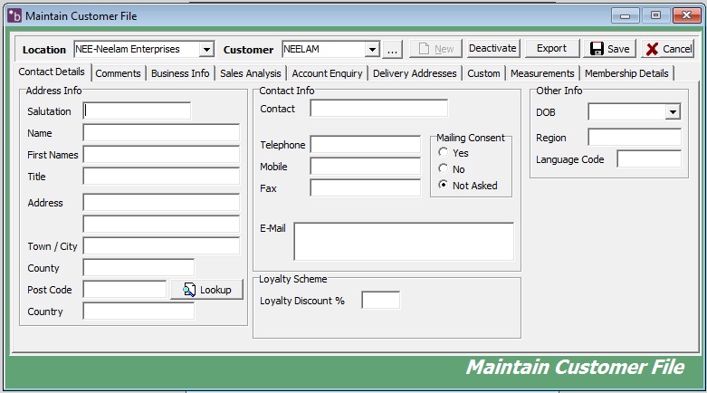The image size is (707, 393).
Task: Switch to the Sales Analysis tab
Action: pyautogui.click(x=253, y=73)
